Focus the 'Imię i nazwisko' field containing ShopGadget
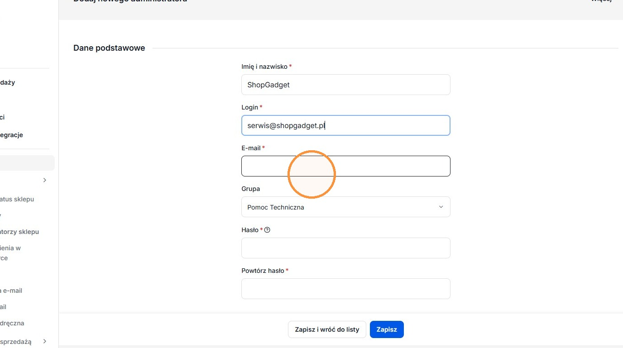The width and height of the screenshot is (623, 348). 346,85
